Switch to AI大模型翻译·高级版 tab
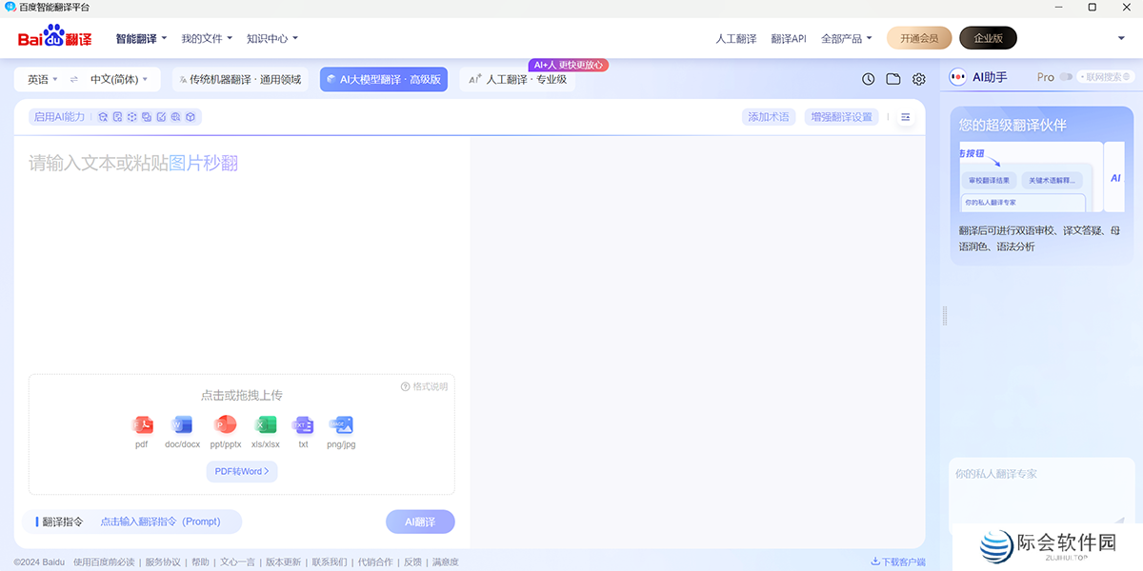1143x571 pixels. (383, 79)
